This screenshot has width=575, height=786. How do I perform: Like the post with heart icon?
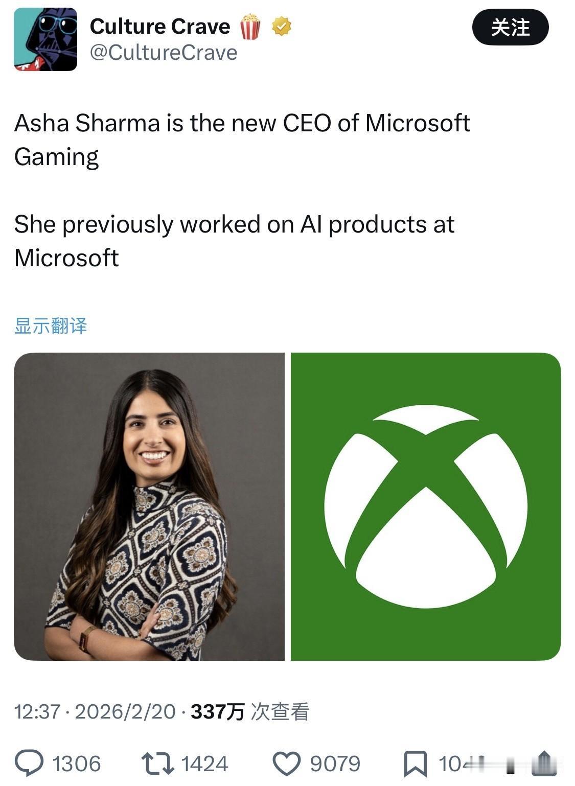(286, 764)
